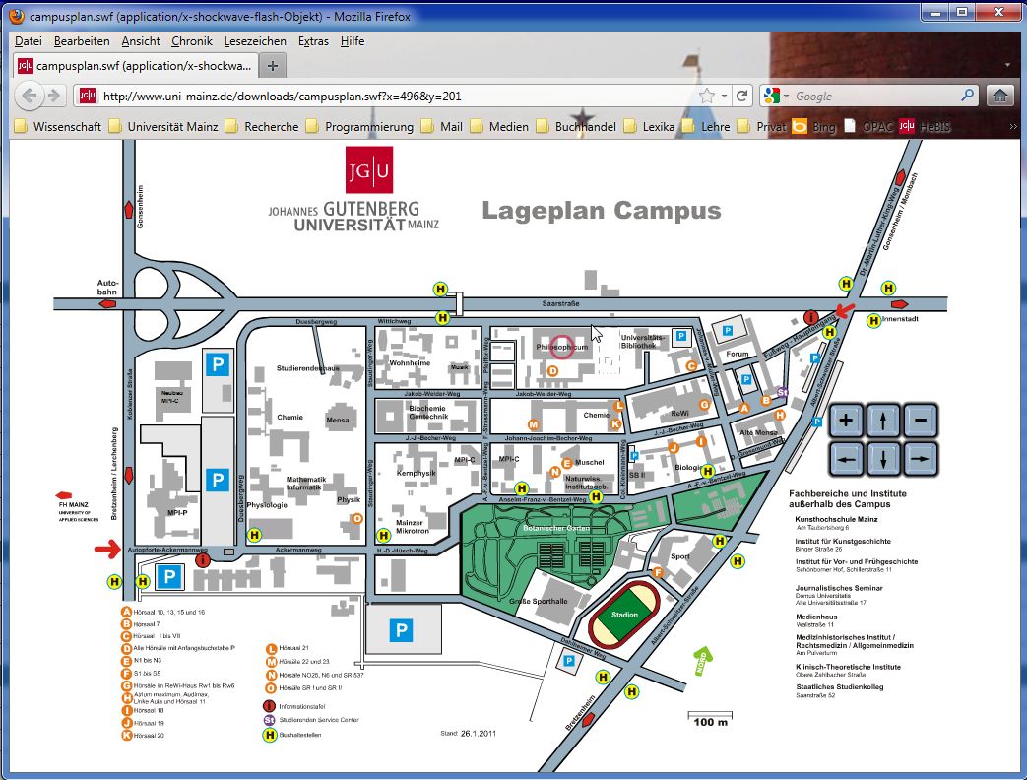The width and height of the screenshot is (1027, 780).
Task: Click the green Nord compass arrow
Action: (702, 661)
